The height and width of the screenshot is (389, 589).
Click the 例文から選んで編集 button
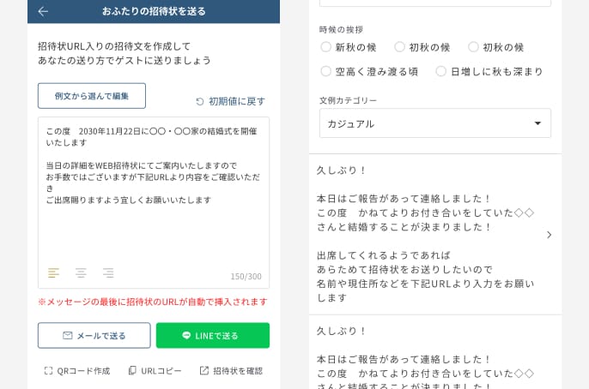pyautogui.click(x=92, y=96)
